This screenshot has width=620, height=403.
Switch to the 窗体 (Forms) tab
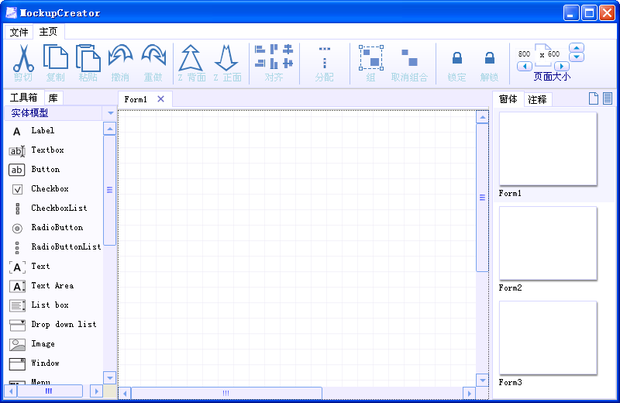point(508,99)
